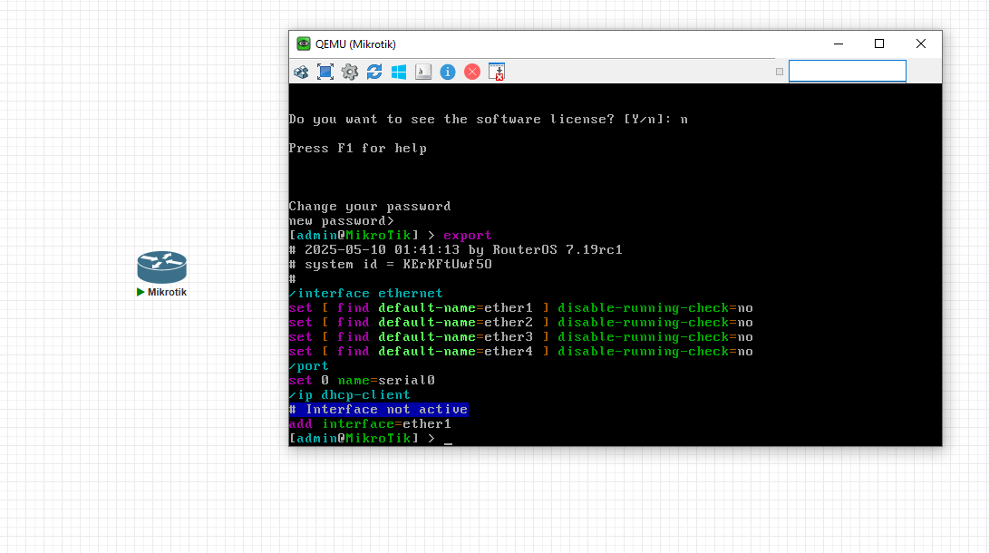
Task: Click the 'export' command text
Action: tap(468, 235)
